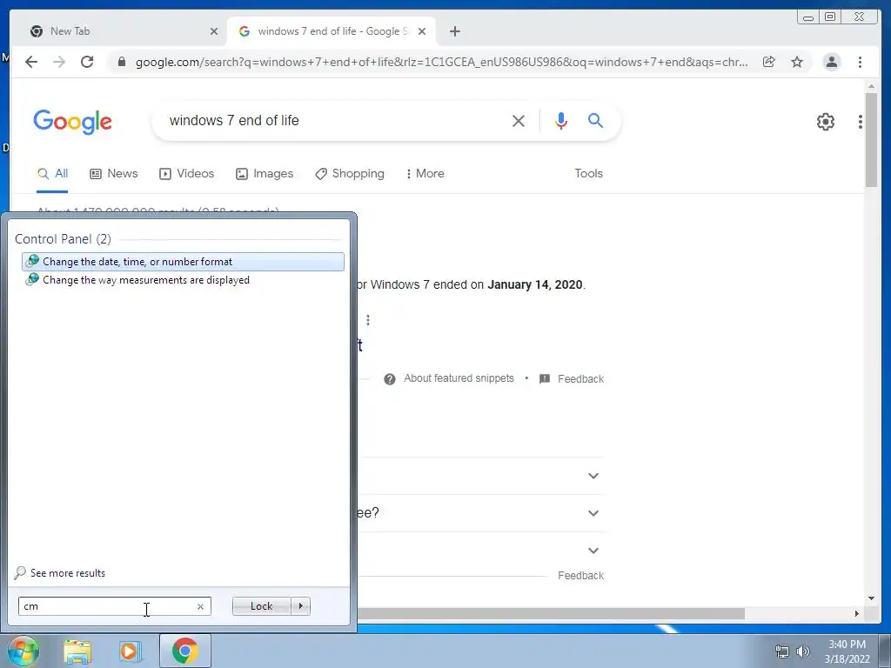This screenshot has height=668, width=891.
Task: Click the Lock button
Action: tap(261, 606)
